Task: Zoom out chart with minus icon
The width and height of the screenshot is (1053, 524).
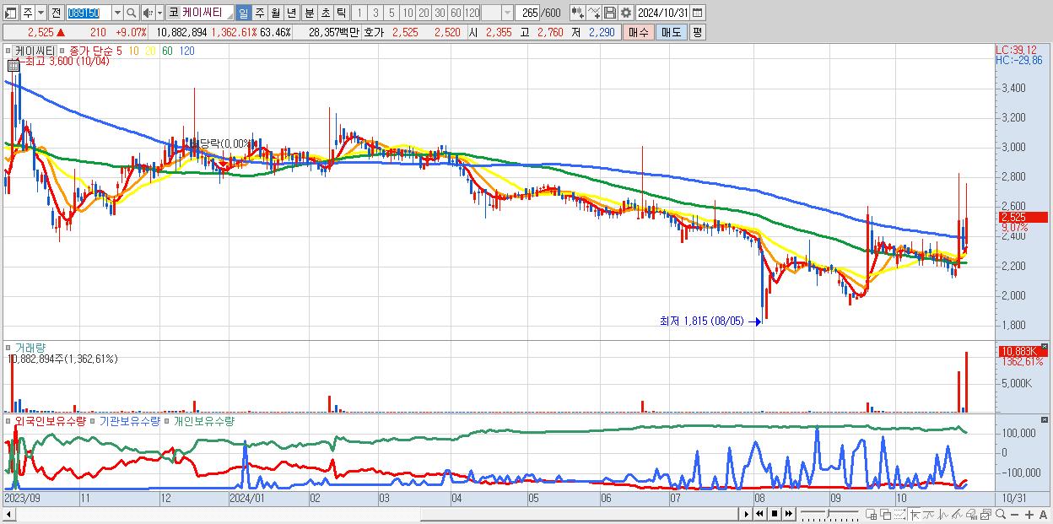Action: click(x=1015, y=515)
